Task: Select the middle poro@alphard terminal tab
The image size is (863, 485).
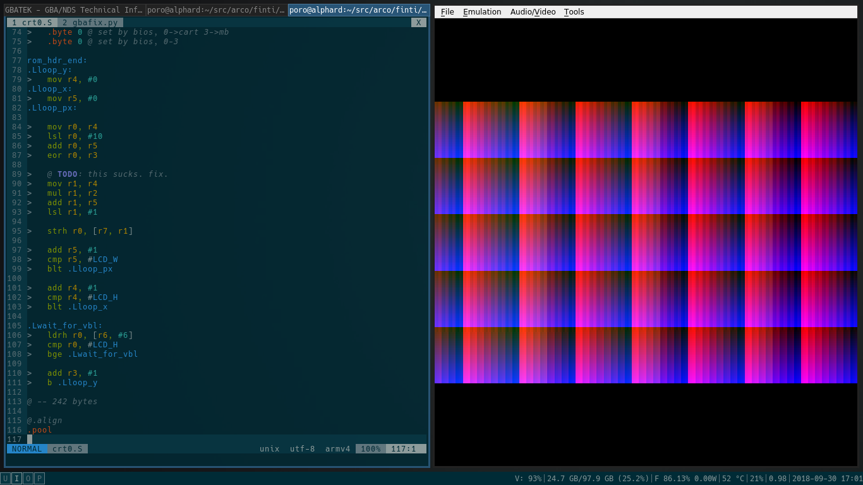Action: [217, 10]
